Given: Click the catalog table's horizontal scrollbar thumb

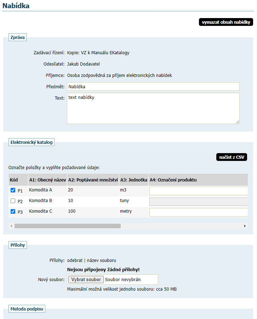Looking at the screenshot, I should pyautogui.click(x=67, y=226).
